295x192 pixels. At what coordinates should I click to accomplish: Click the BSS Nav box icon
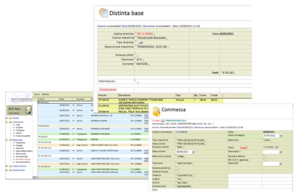(x=28, y=110)
